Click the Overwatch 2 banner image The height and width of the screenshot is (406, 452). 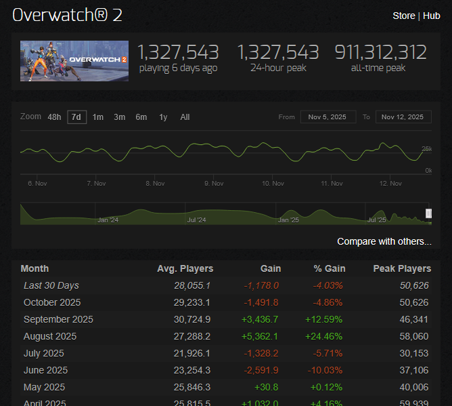tap(74, 61)
